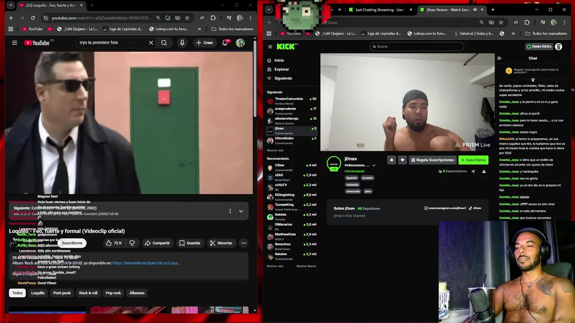Click the Kick Buscar search field
Viewport: 575px width, 323px height.
pyautogui.click(x=417, y=47)
